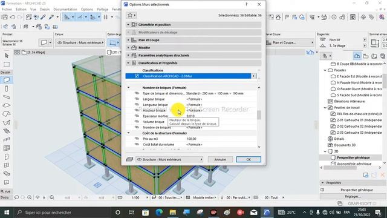Select the Window tool in toolbox

click(7, 165)
